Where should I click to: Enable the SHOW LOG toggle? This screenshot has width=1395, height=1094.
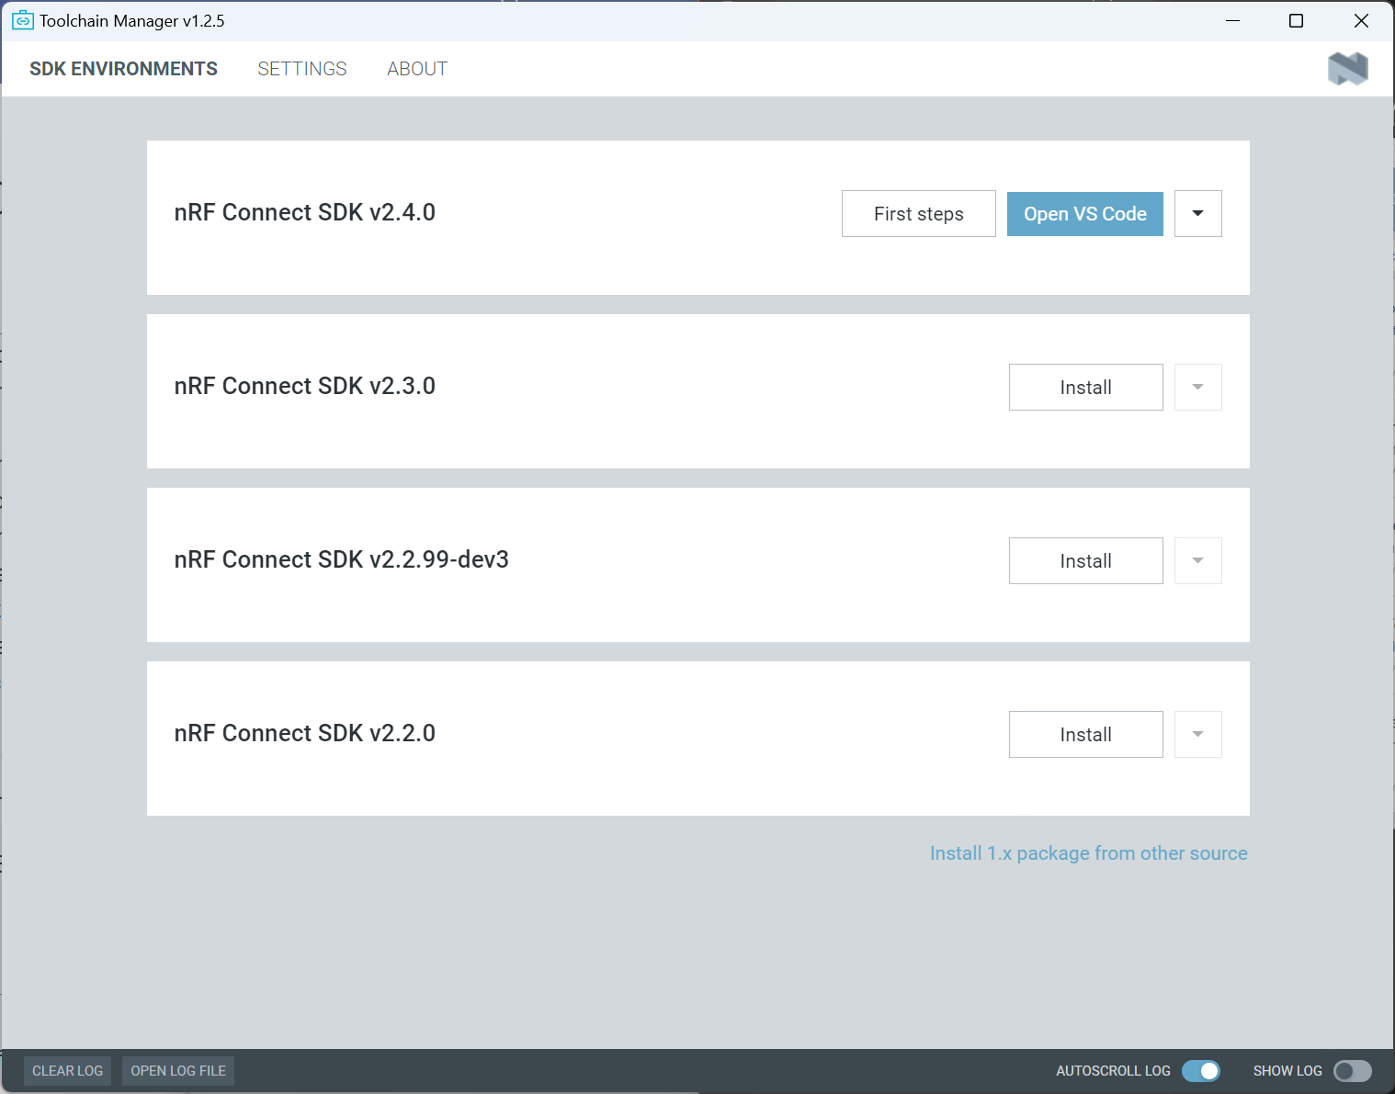[x=1353, y=1071]
